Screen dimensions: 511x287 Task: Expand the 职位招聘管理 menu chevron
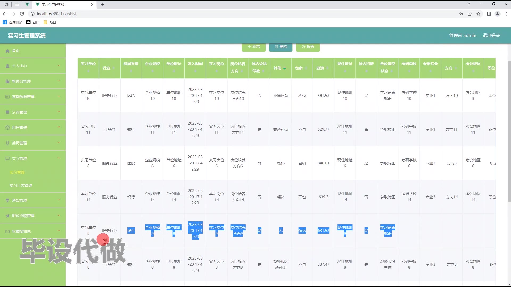point(59,215)
